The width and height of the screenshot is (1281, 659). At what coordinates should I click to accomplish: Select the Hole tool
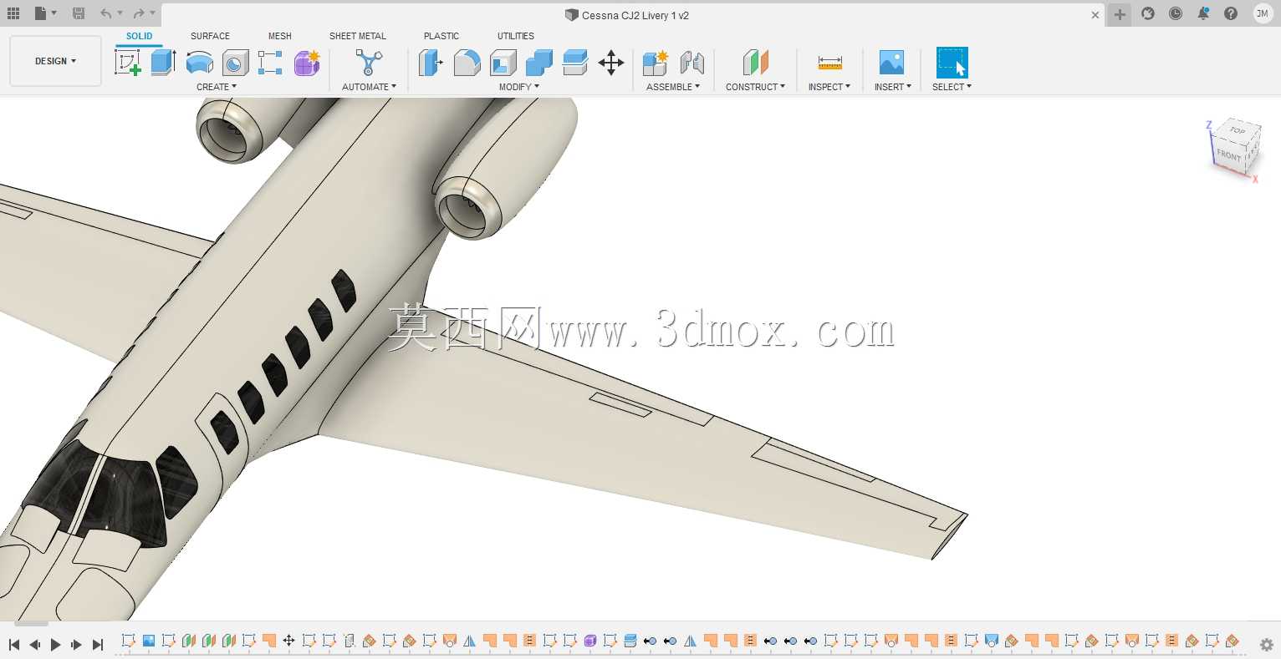[x=235, y=63]
